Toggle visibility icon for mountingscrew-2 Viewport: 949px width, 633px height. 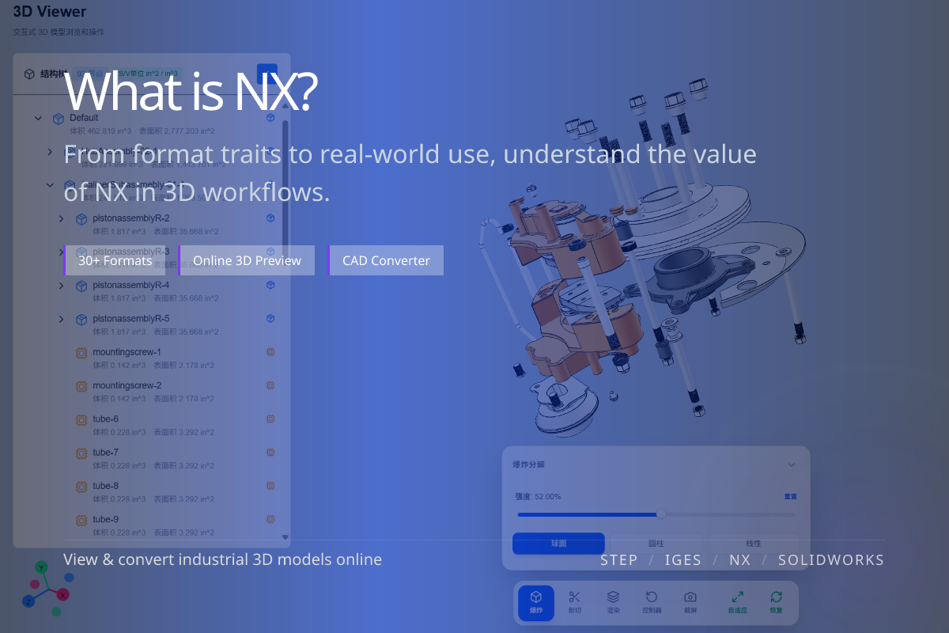pyautogui.click(x=270, y=385)
